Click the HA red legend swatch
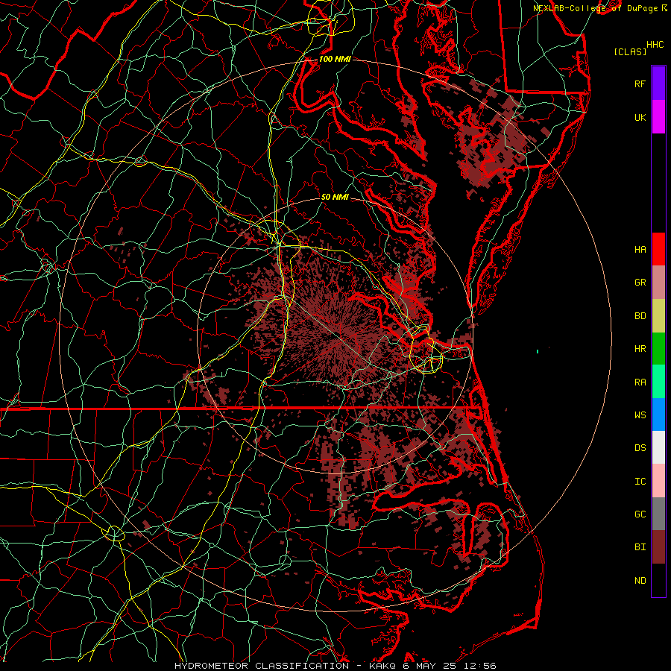Viewport: 671px width, 671px height. coord(658,249)
